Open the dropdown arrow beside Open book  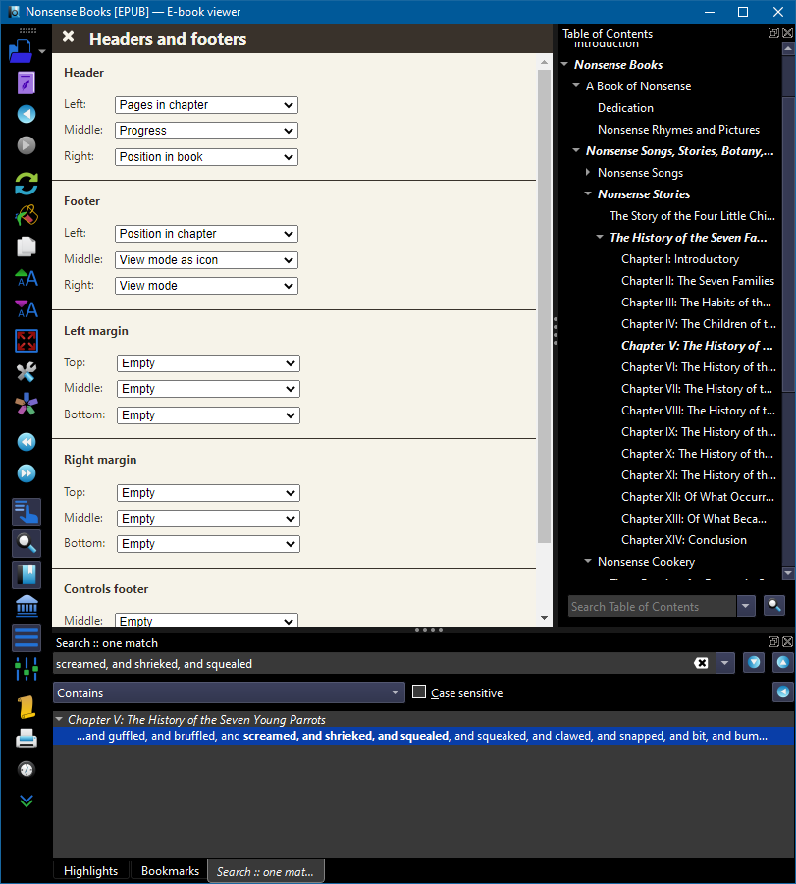point(43,51)
